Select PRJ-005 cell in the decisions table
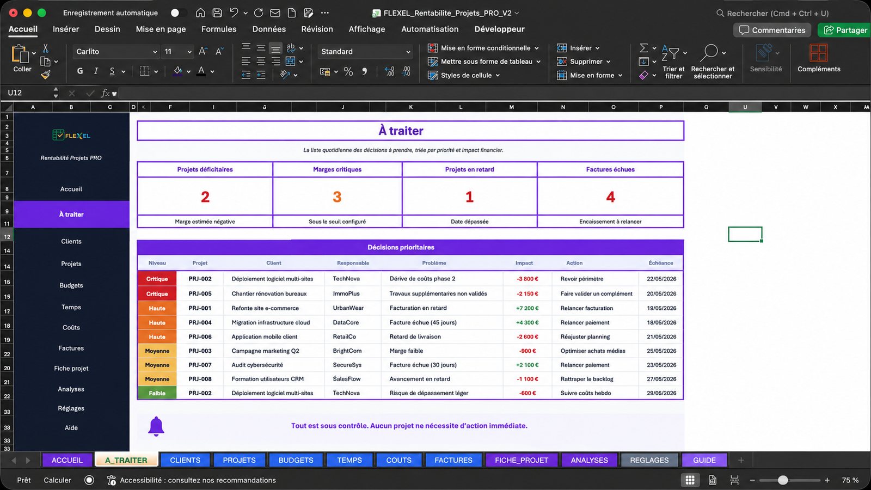 click(200, 293)
